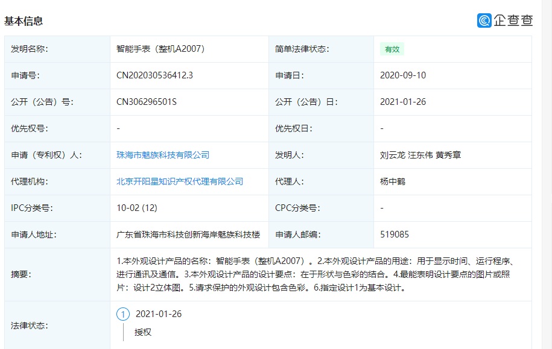Click the 代理机构 label cell
This screenshot has width=552, height=349.
point(57,181)
